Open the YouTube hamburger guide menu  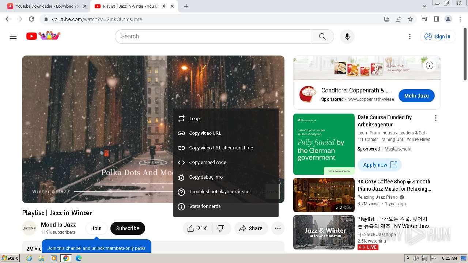[13, 36]
